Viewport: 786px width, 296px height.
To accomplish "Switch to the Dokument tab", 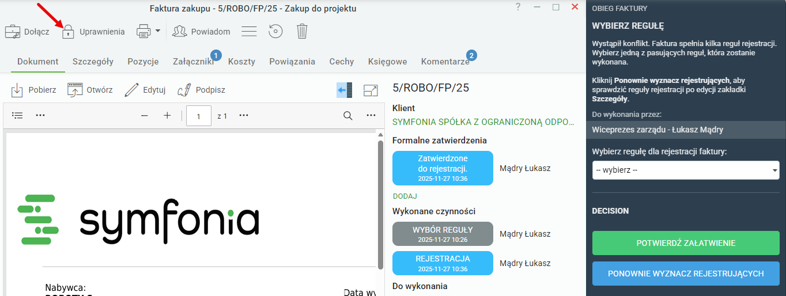I will click(x=38, y=62).
